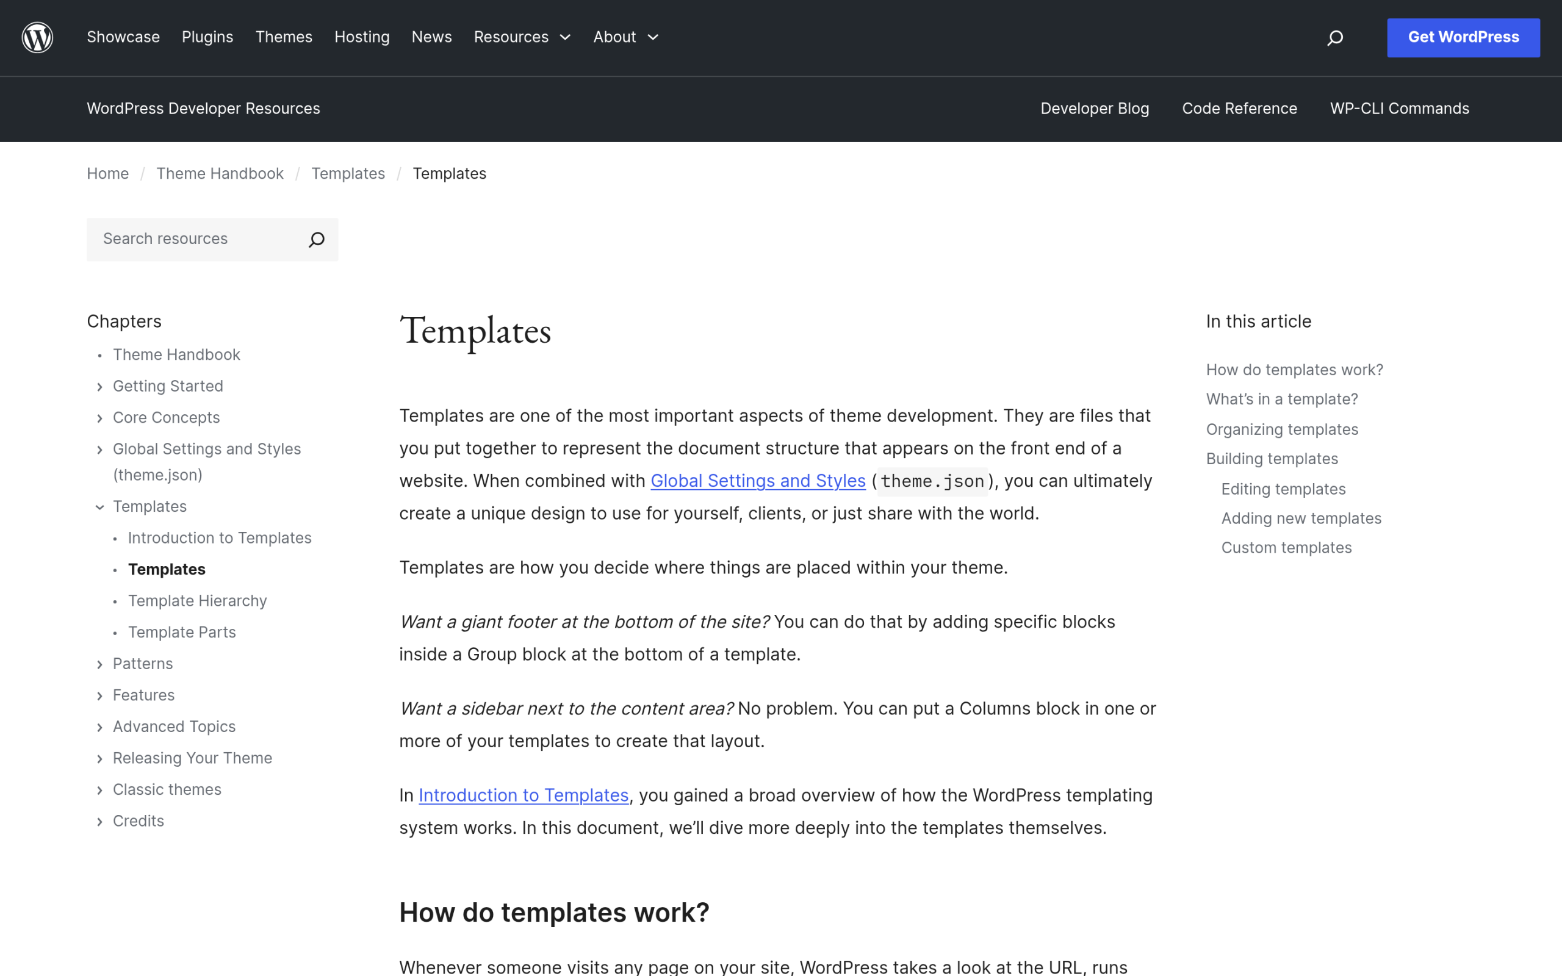Follow the Introduction to Templates inline link

524,796
